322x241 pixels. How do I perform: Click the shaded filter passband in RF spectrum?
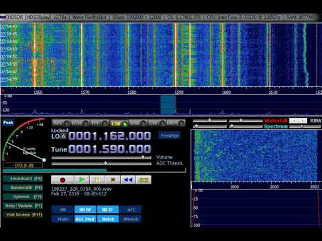[168, 105]
